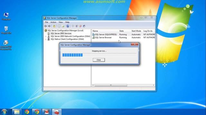The height and width of the screenshot is (115, 206).
Task: Click Log On As value of SQL Server (SQLEXPRESS)
Action: [149, 34]
